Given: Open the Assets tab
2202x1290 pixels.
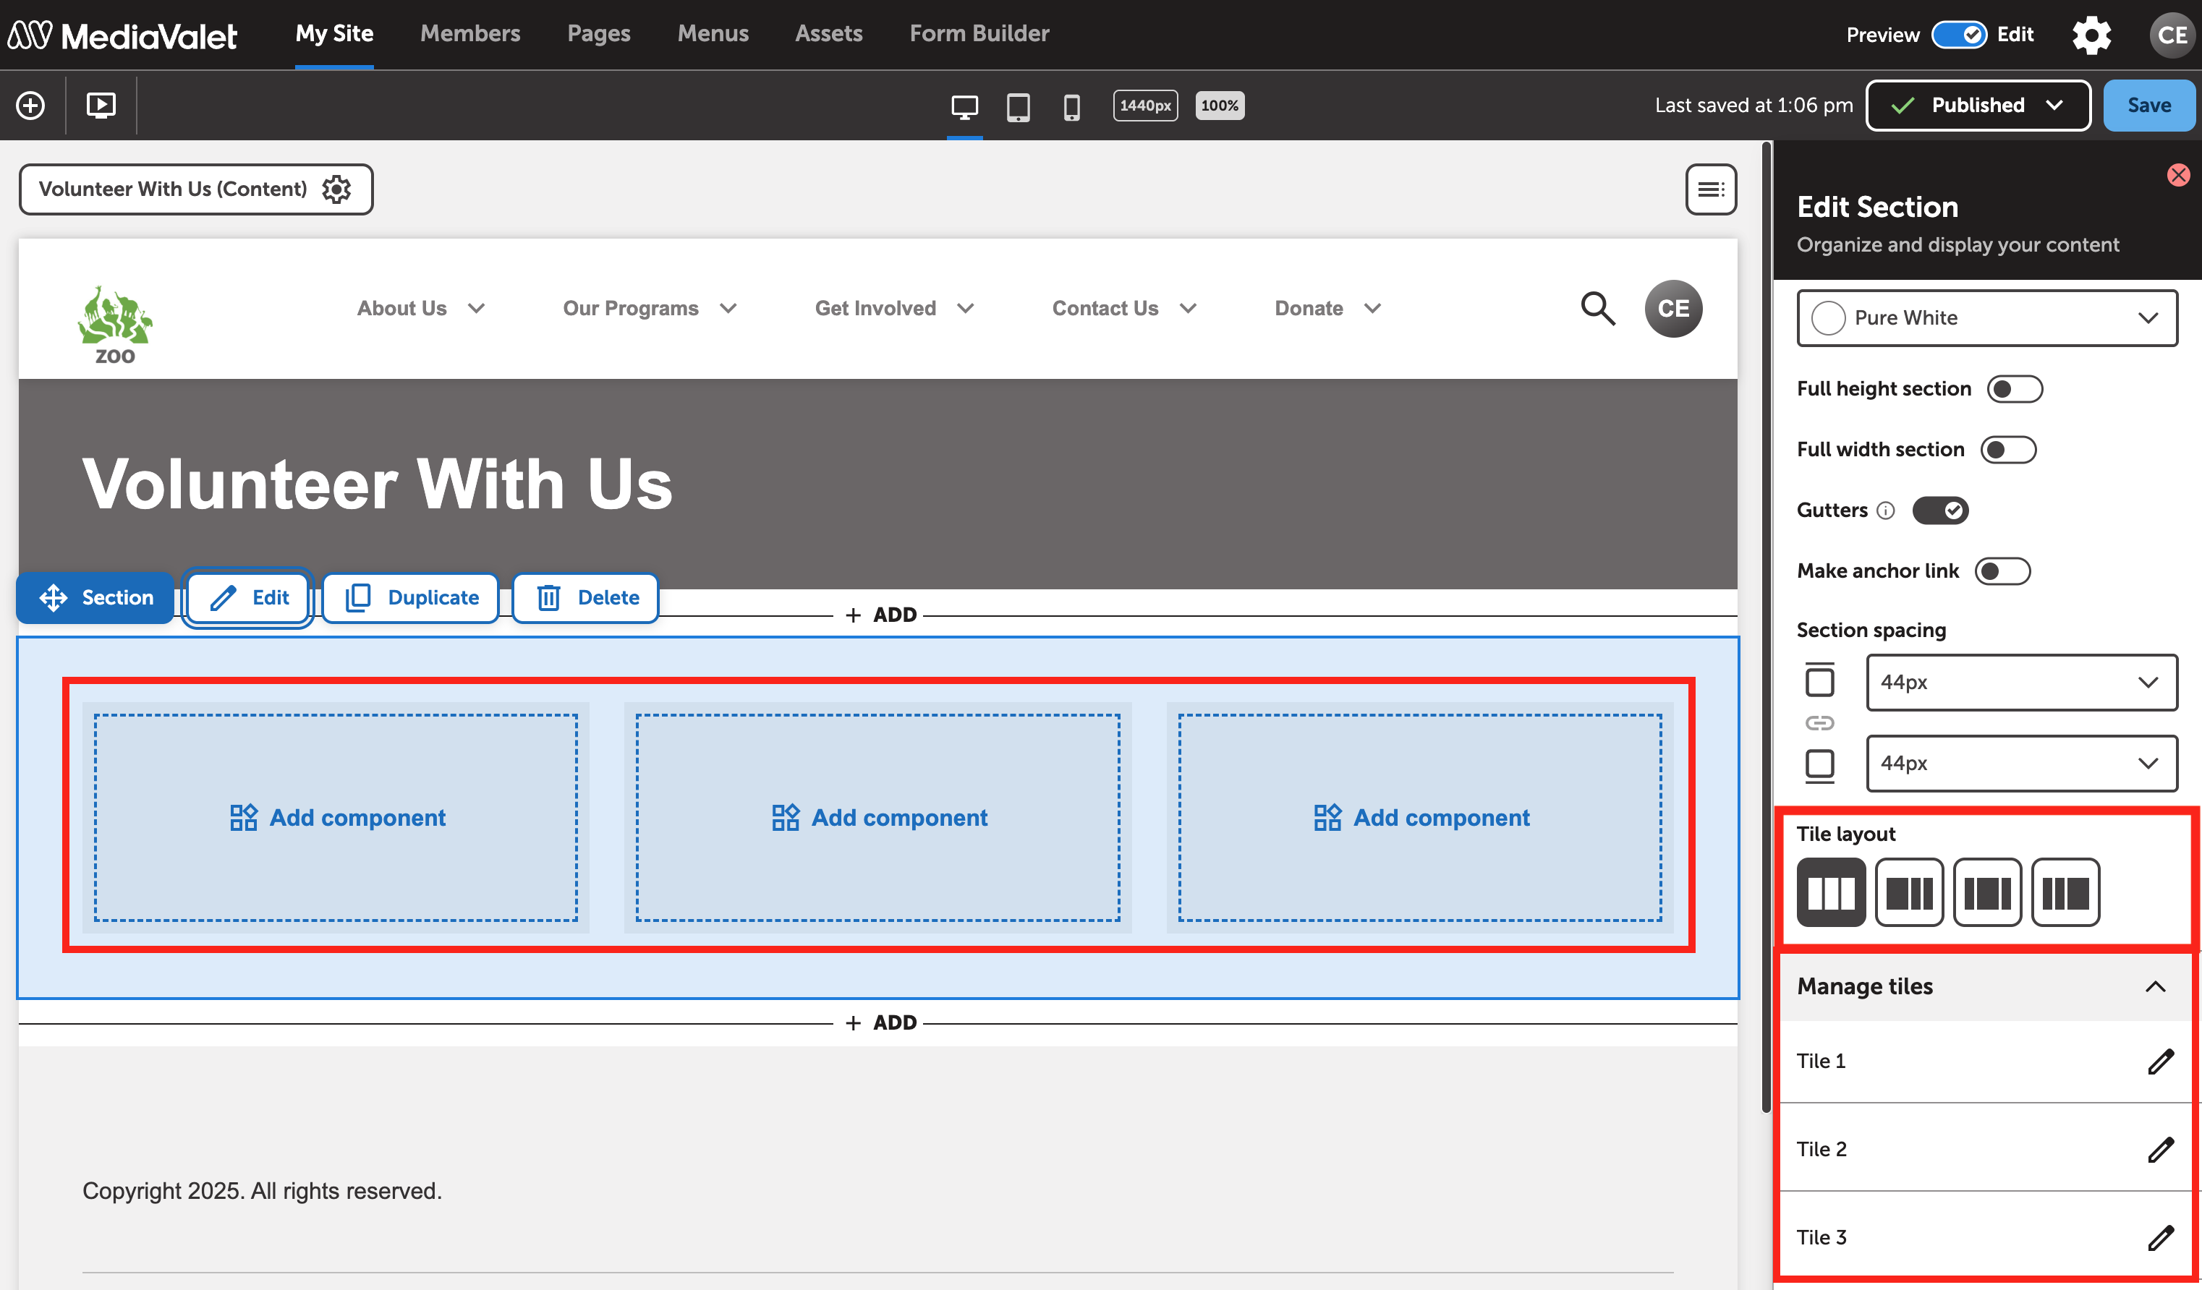Looking at the screenshot, I should click(x=828, y=33).
